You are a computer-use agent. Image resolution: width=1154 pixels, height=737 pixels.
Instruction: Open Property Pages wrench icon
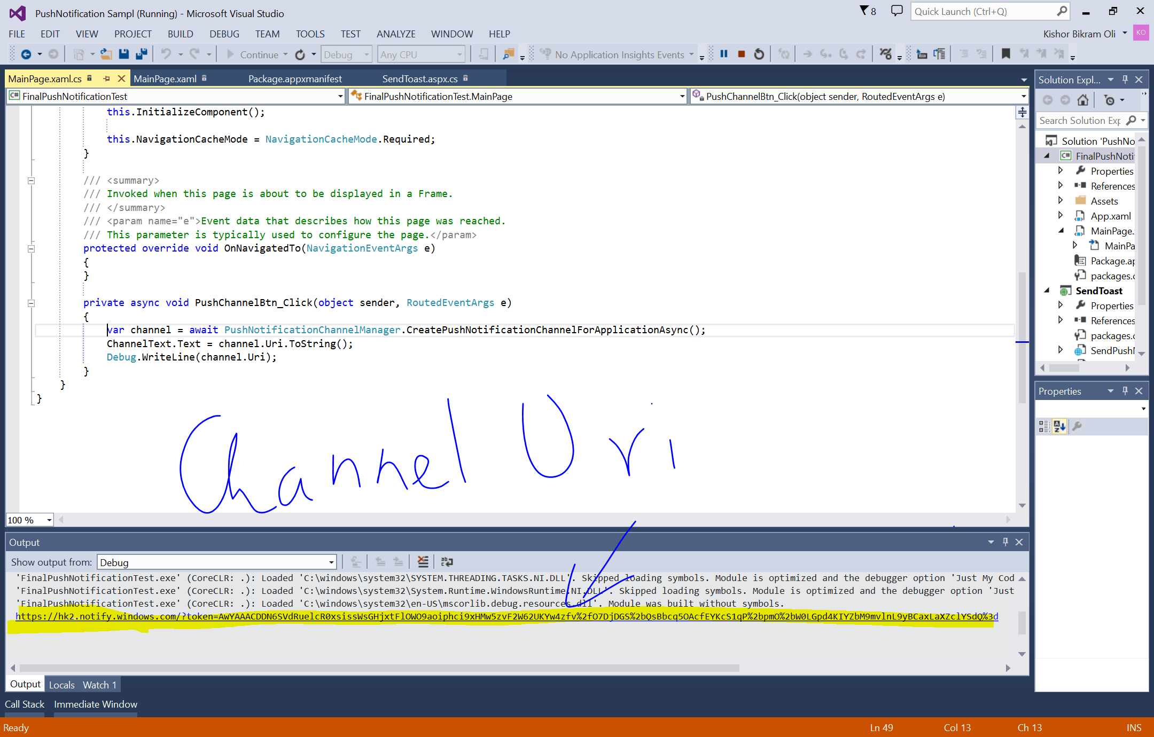(x=1077, y=426)
